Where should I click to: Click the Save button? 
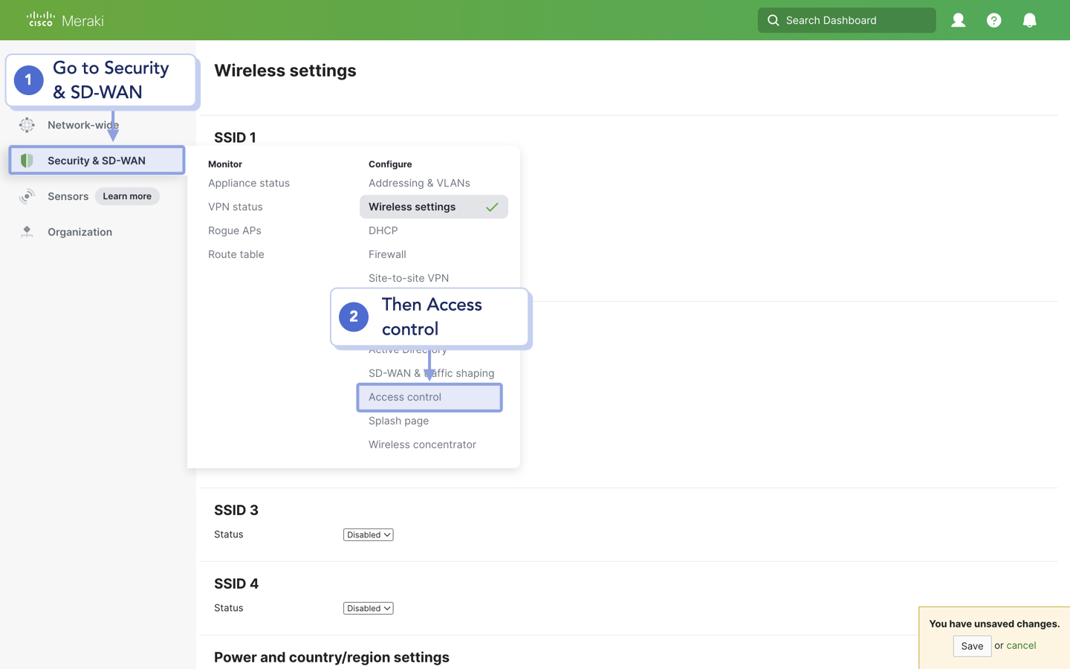coord(972,646)
